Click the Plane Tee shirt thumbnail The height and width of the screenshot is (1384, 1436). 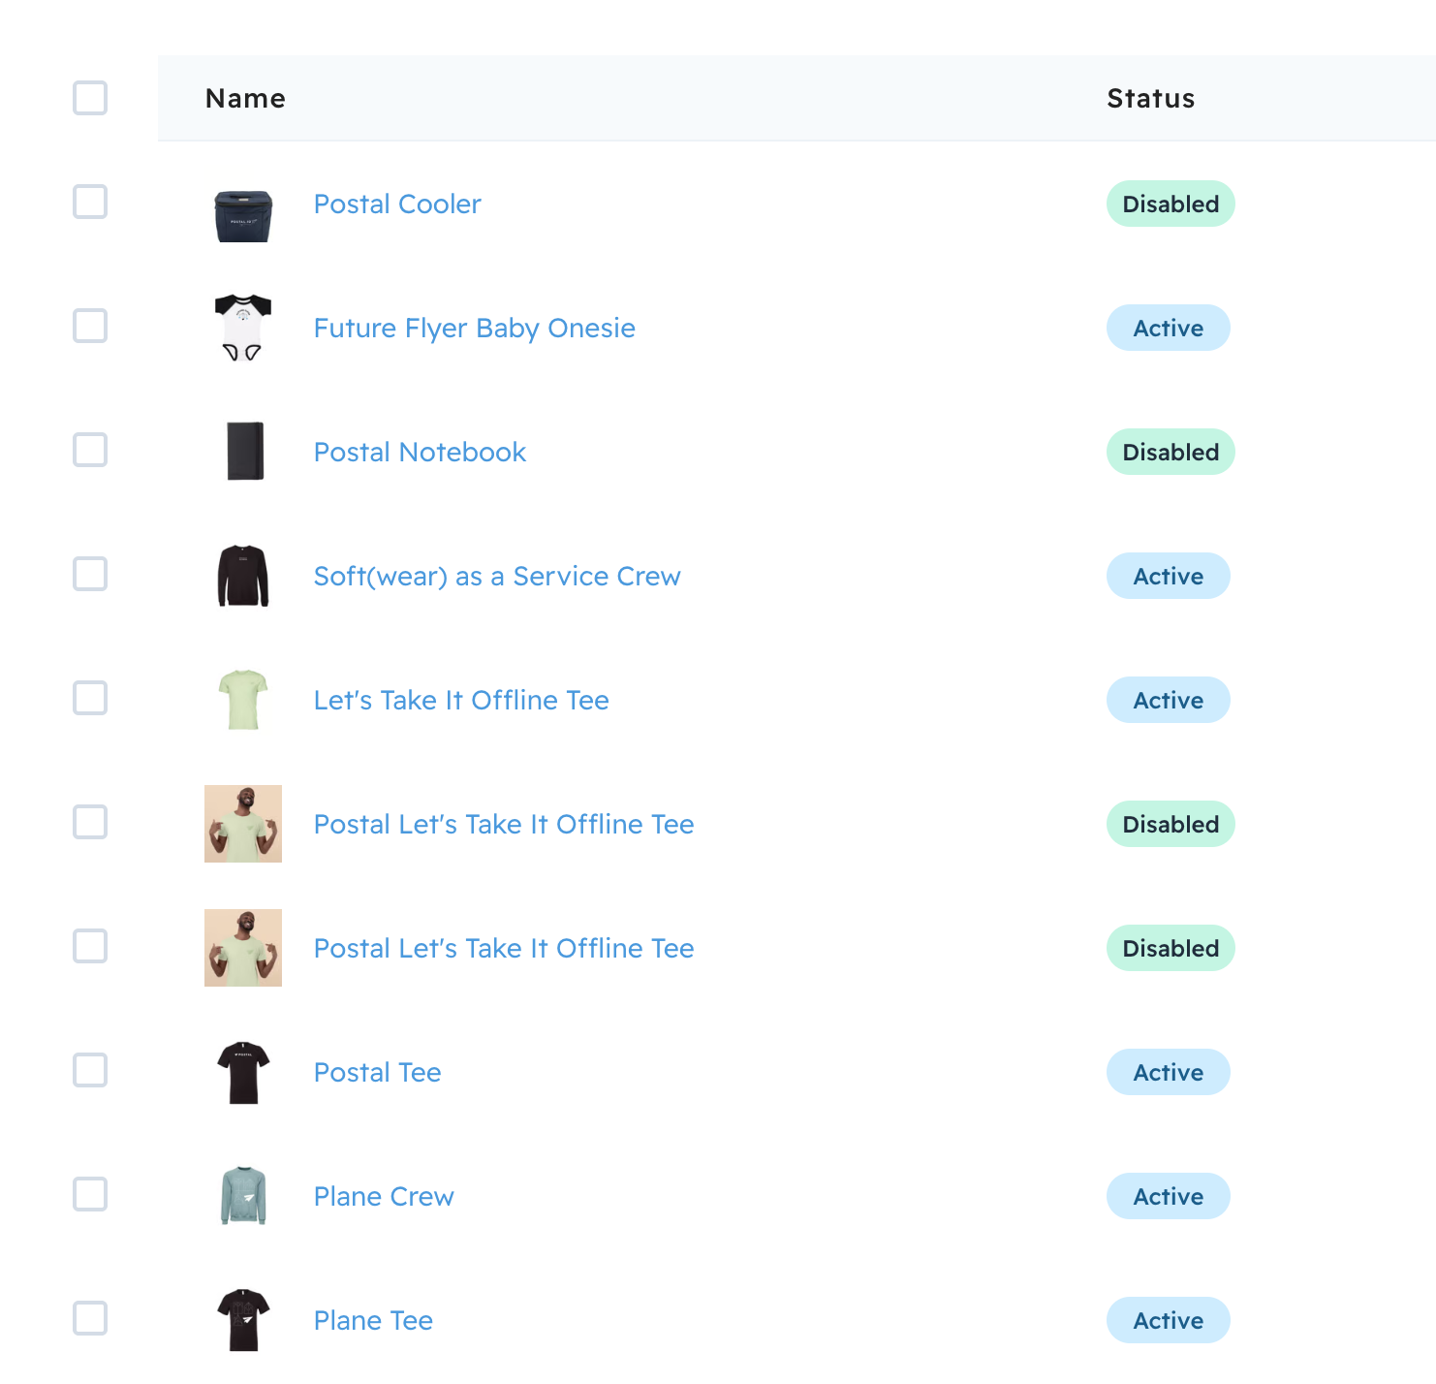[x=242, y=1319]
